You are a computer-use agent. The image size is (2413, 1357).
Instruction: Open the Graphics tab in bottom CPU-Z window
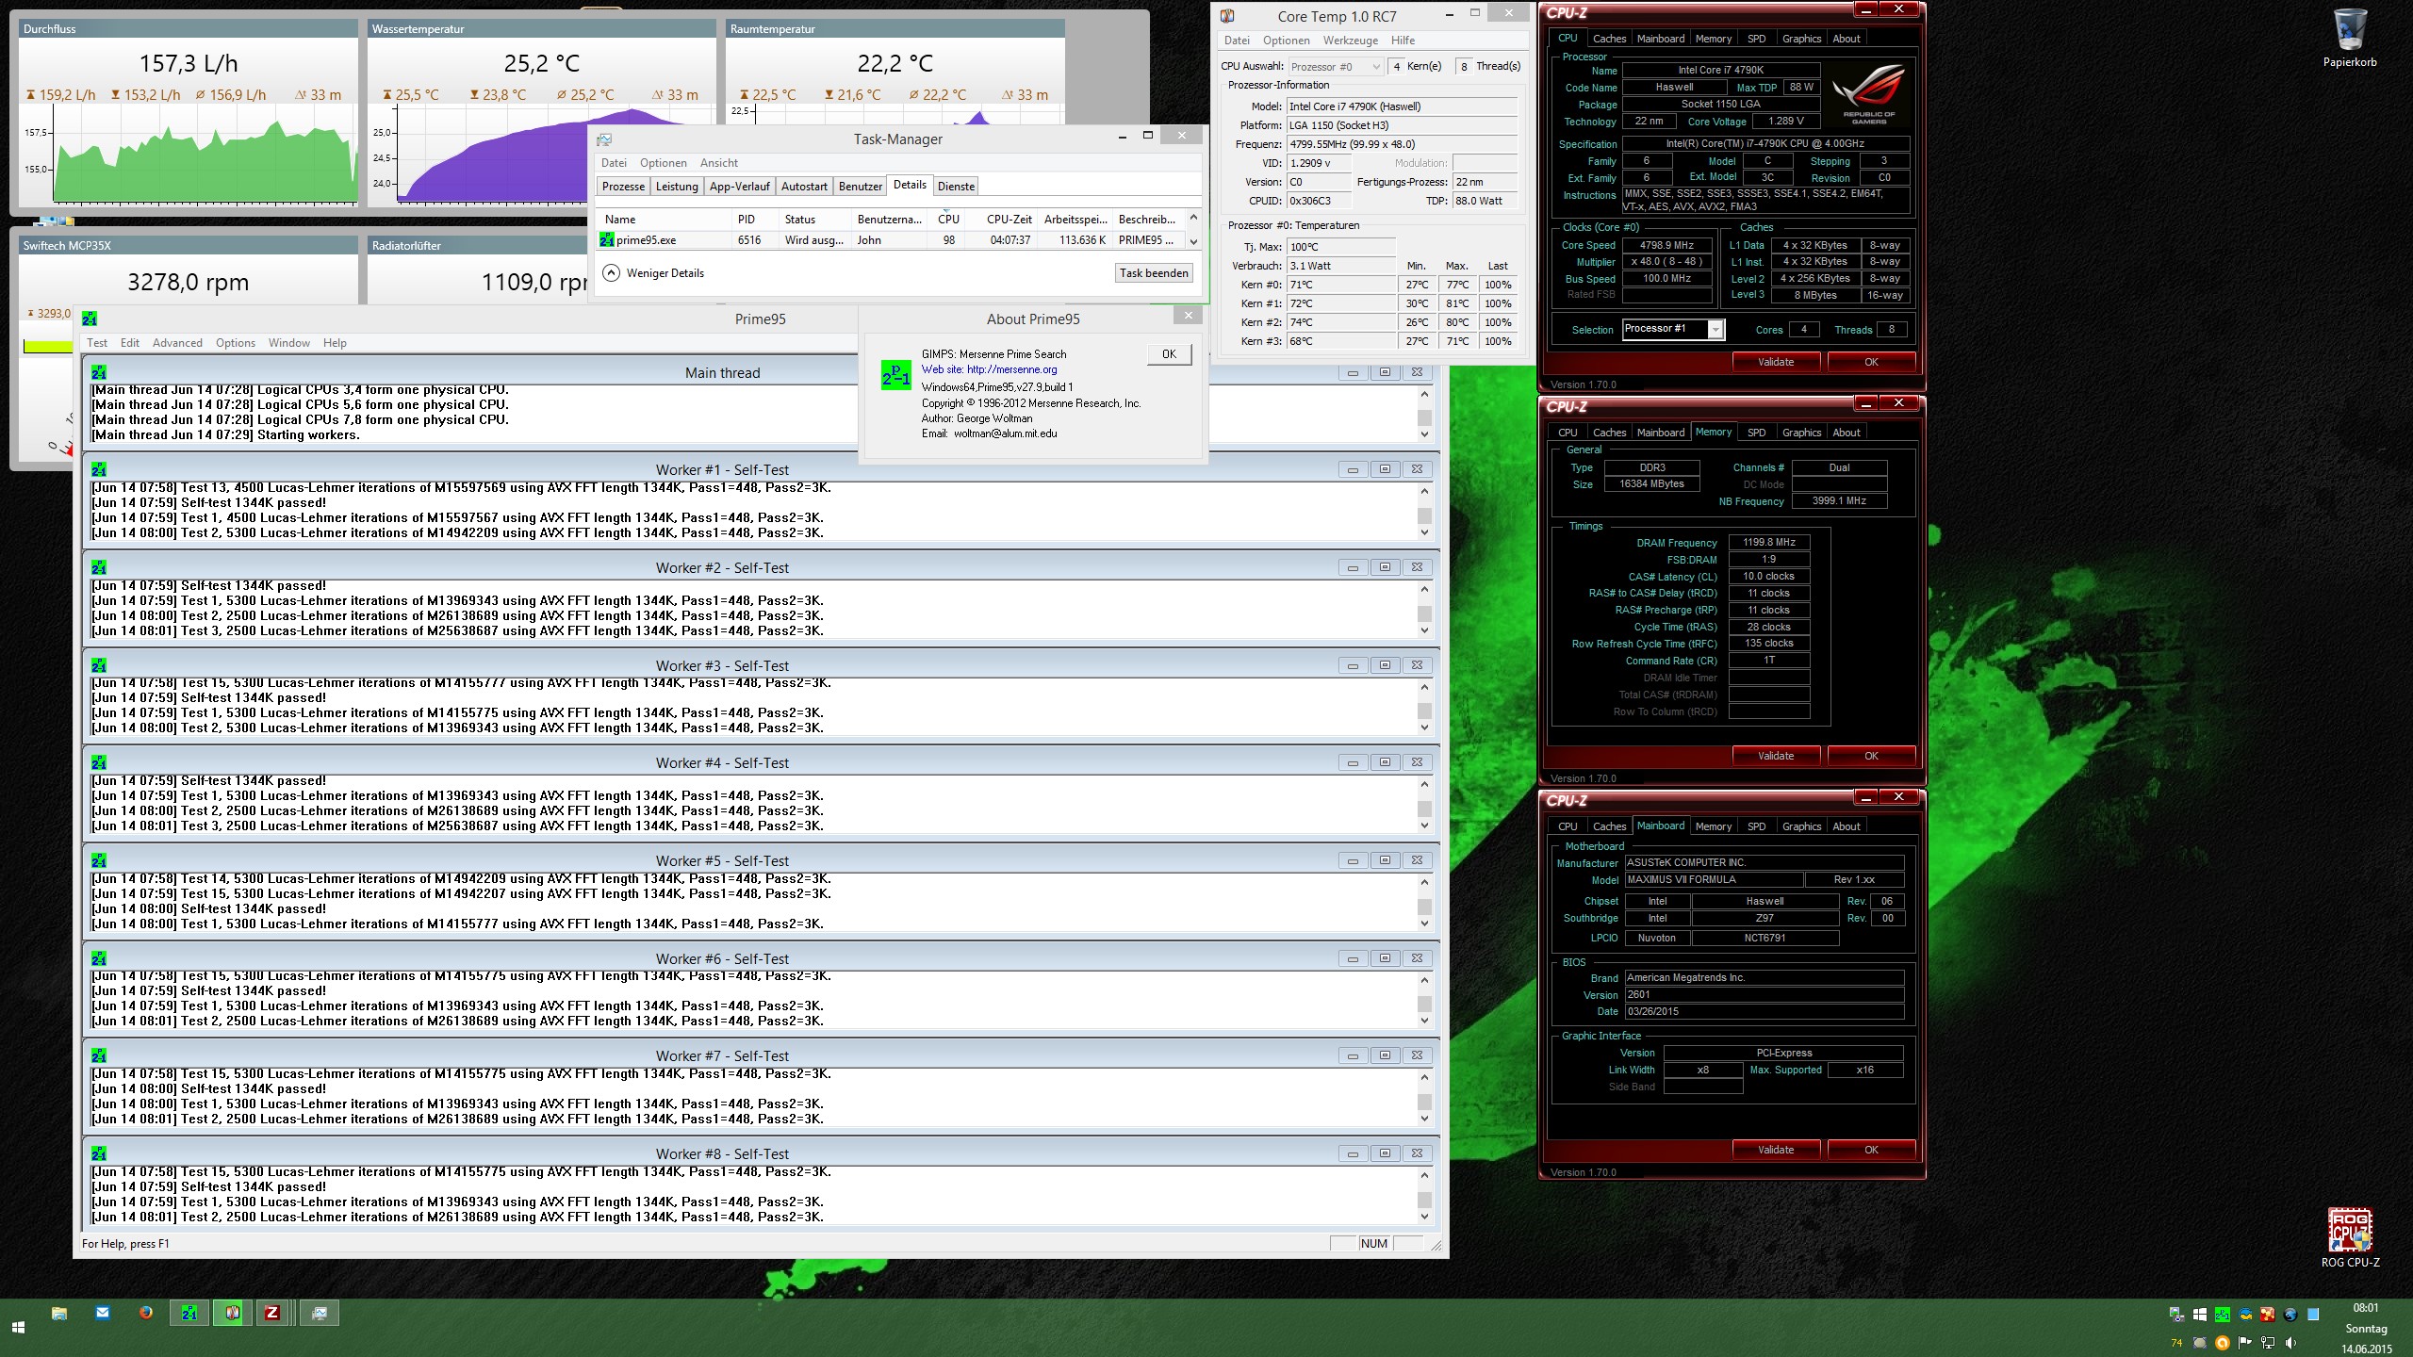point(1801,826)
